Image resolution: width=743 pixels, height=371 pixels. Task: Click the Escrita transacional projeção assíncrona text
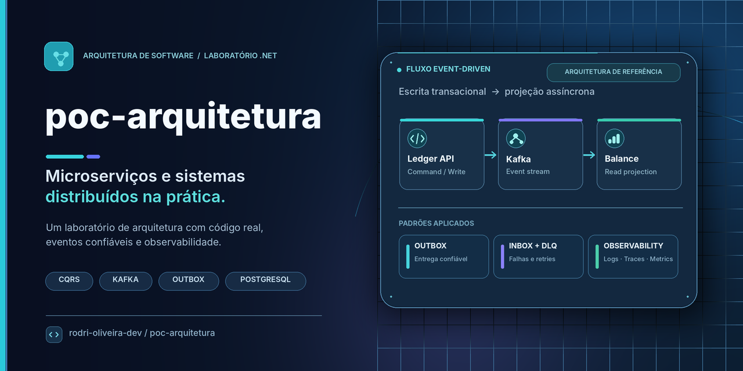click(496, 92)
